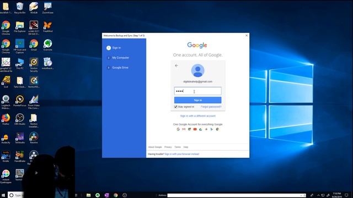This screenshot has height=198, width=353.
Task: Open the Terms footer link
Action: [x=178, y=147]
